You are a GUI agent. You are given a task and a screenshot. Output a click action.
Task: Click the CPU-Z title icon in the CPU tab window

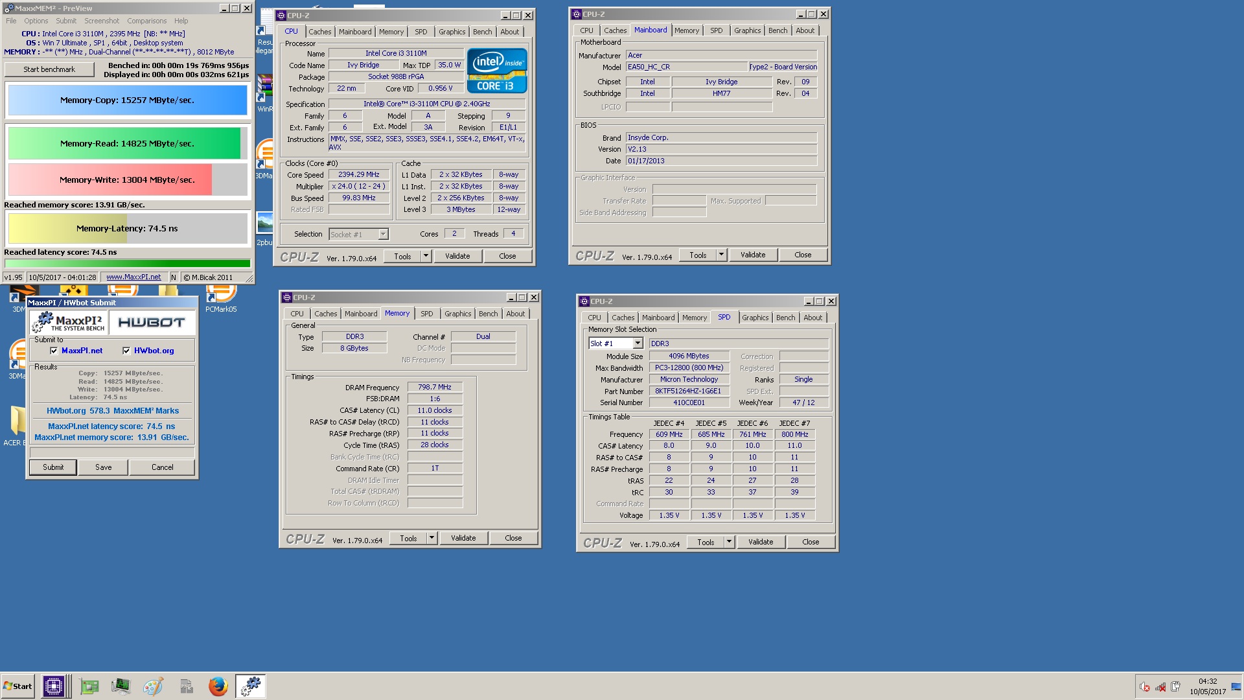(x=281, y=16)
